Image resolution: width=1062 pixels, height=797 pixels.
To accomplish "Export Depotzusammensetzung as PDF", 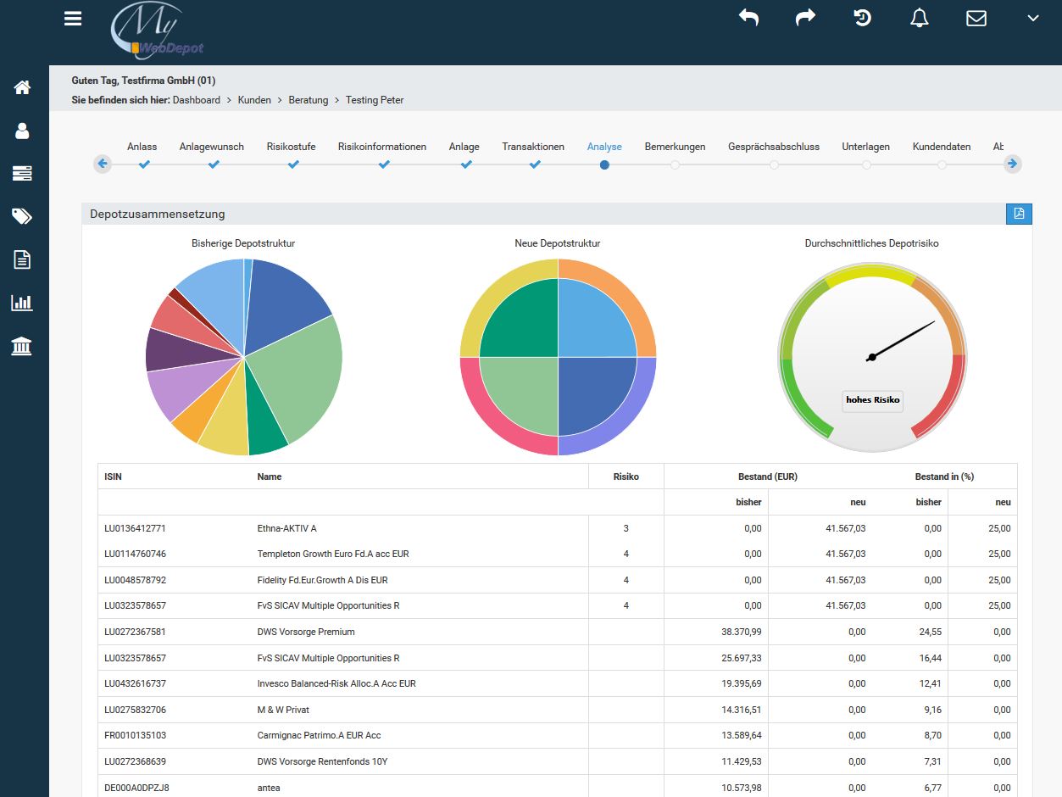I will click(x=1019, y=214).
